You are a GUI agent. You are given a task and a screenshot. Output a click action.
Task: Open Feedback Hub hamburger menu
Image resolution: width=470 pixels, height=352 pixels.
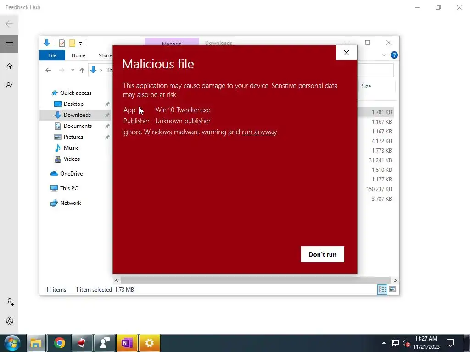(9, 44)
